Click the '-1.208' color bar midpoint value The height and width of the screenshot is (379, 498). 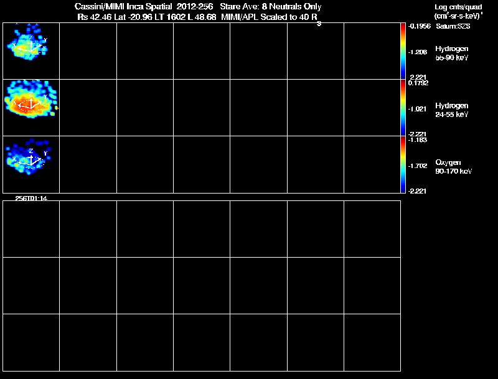click(417, 52)
